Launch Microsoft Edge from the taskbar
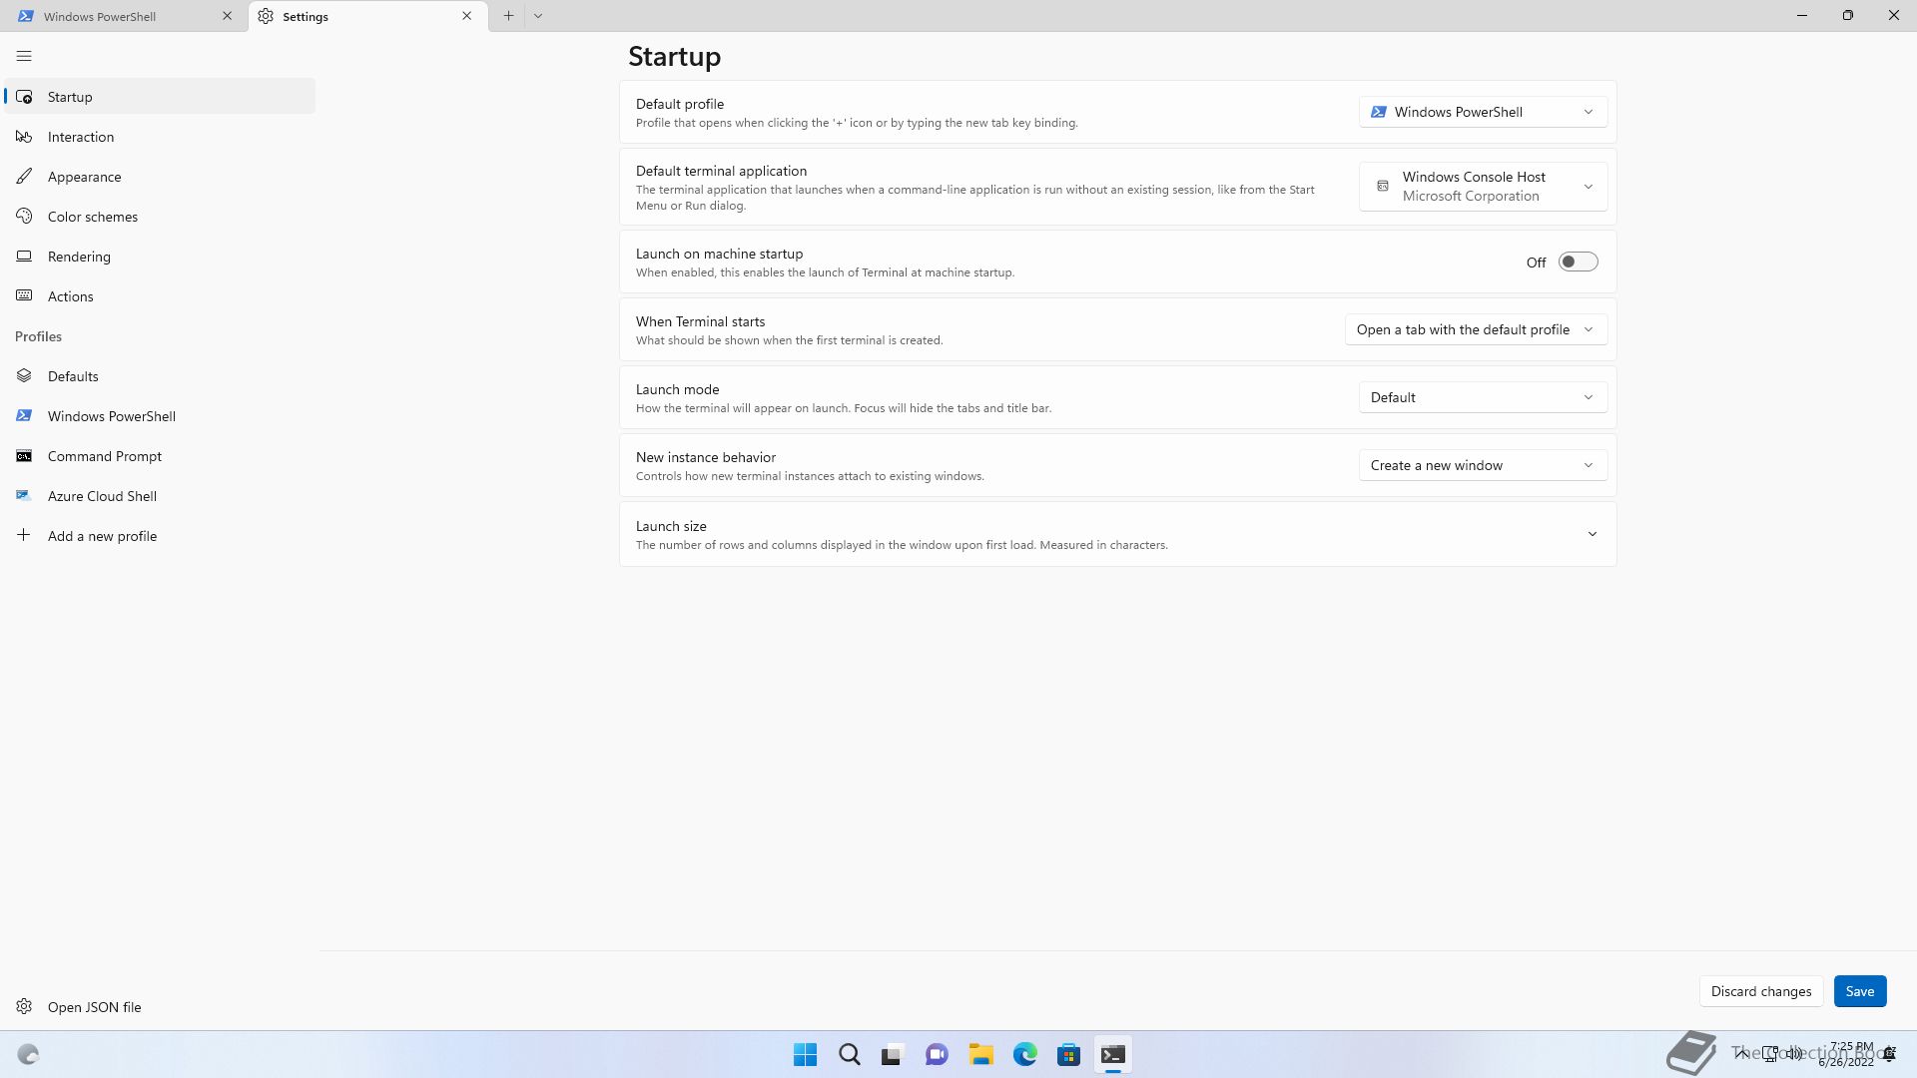This screenshot has width=1917, height=1078. (1024, 1055)
